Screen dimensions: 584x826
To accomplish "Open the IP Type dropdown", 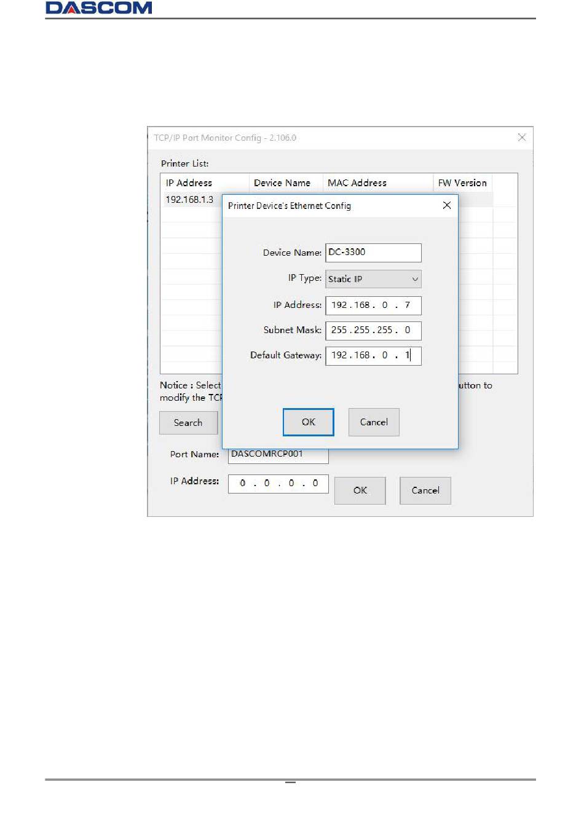I will point(373,279).
